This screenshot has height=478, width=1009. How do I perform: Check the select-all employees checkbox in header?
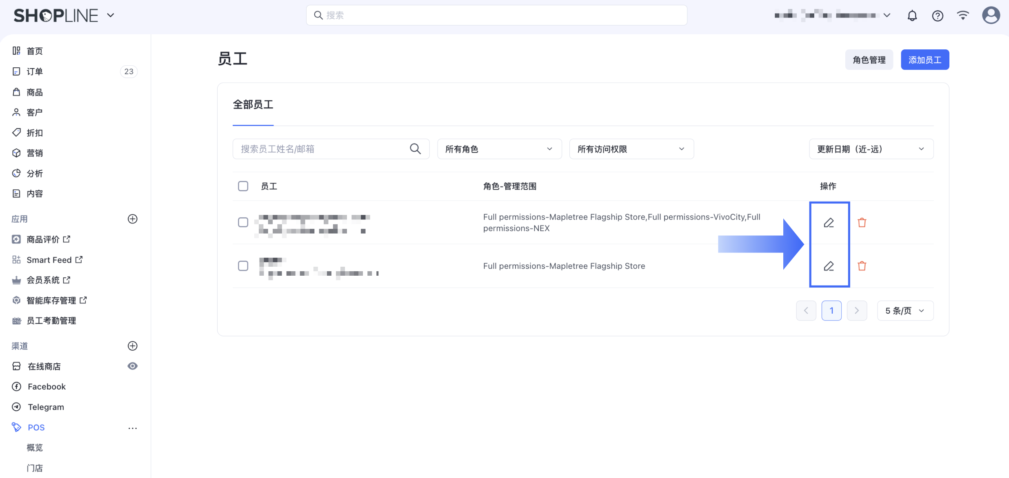click(243, 186)
